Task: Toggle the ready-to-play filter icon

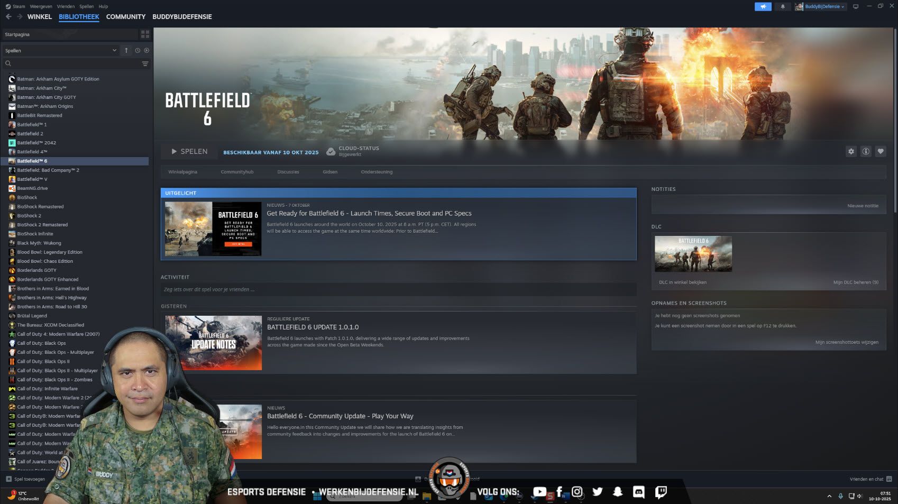Action: [146, 50]
